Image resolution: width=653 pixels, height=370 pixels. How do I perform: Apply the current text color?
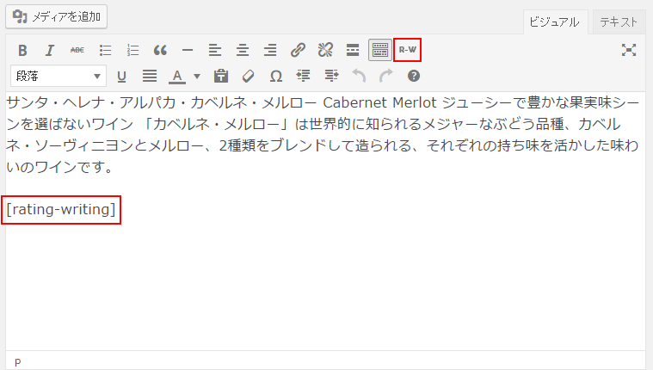point(177,77)
